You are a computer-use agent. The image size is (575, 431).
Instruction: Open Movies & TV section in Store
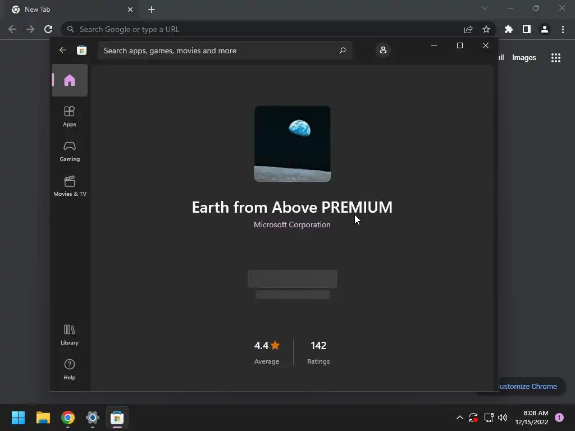pyautogui.click(x=70, y=186)
